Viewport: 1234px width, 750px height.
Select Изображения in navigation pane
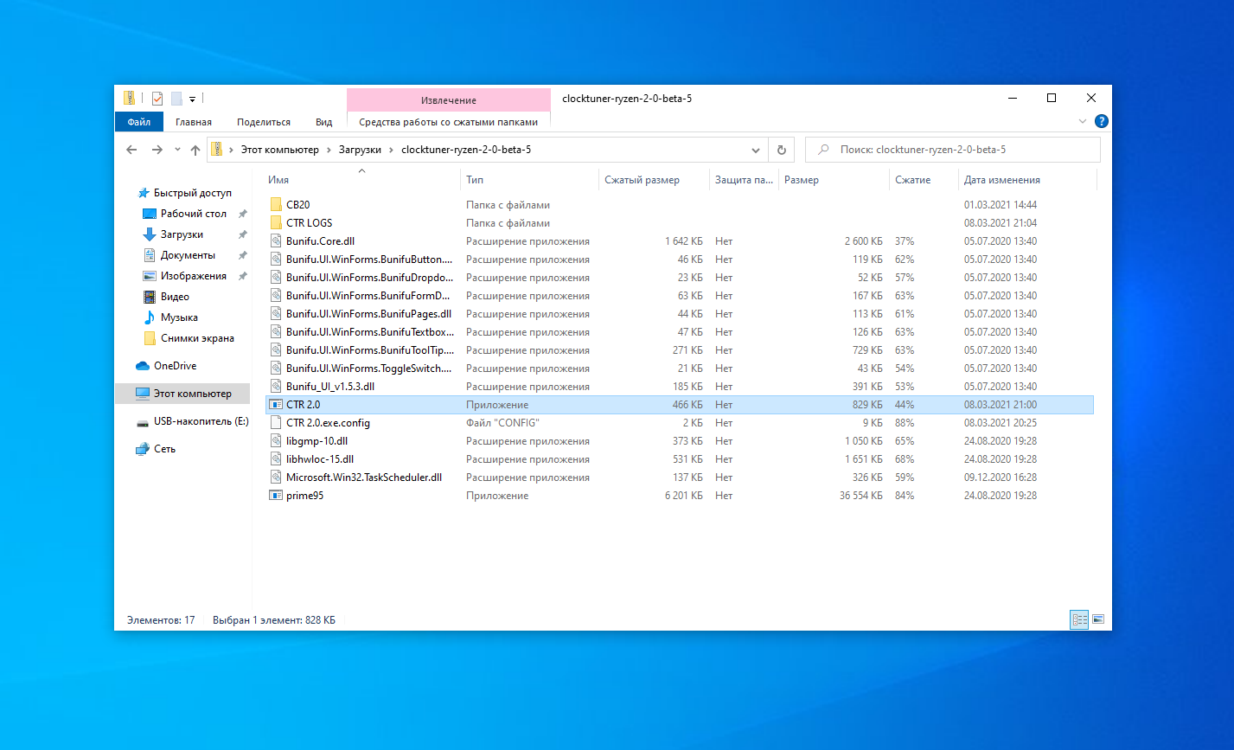(194, 276)
